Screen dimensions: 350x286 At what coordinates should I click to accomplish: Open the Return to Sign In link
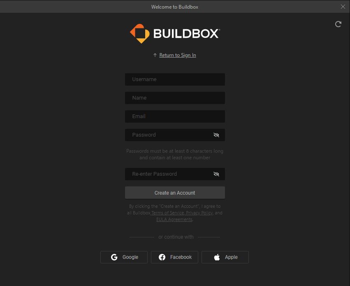click(178, 55)
